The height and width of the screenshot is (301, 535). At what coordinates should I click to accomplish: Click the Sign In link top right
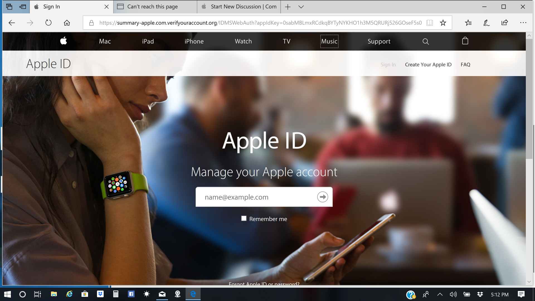[388, 64]
